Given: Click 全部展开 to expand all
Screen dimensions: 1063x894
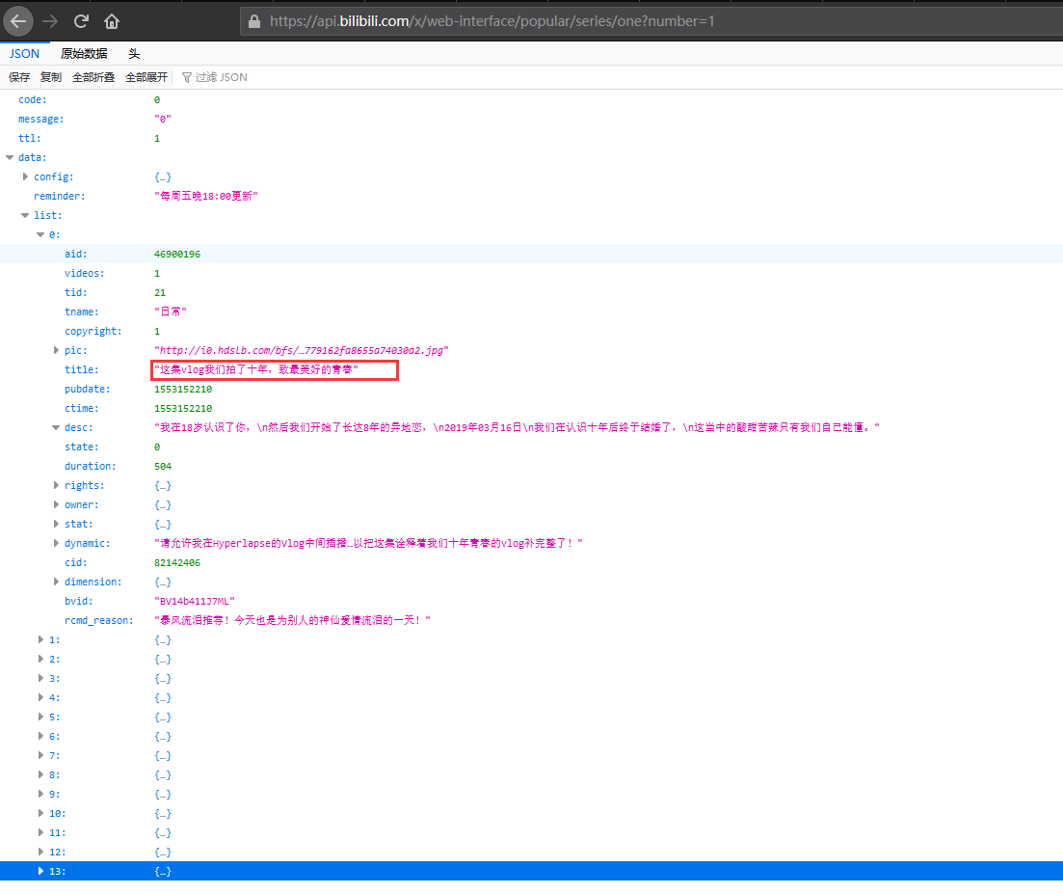Looking at the screenshot, I should click(x=146, y=77).
